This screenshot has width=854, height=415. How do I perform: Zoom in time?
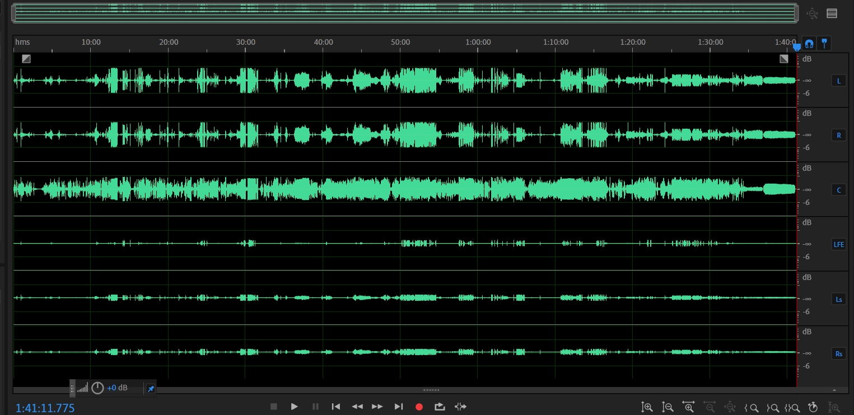[x=688, y=407]
